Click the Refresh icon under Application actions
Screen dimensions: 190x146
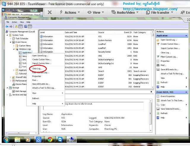point(158,83)
